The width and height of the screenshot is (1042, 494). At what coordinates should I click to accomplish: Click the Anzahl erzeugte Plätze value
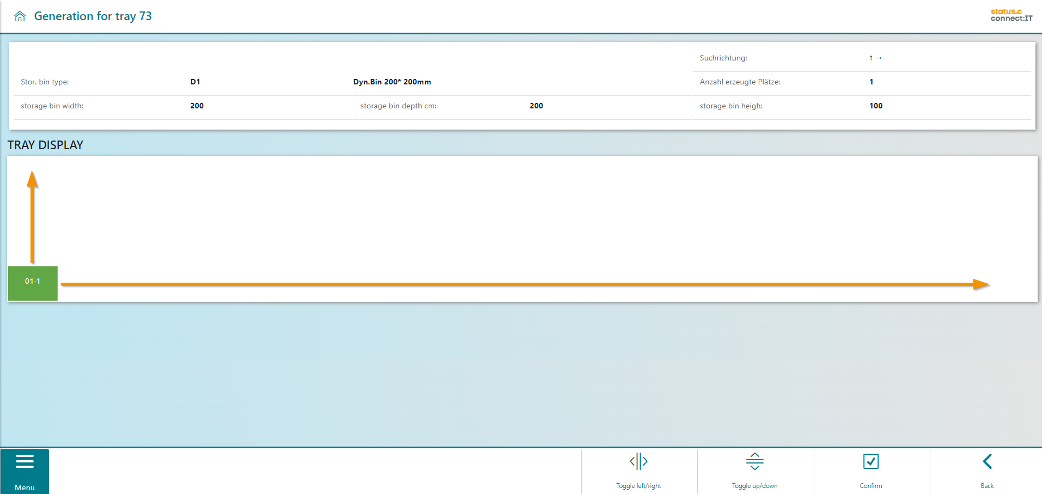[871, 82]
